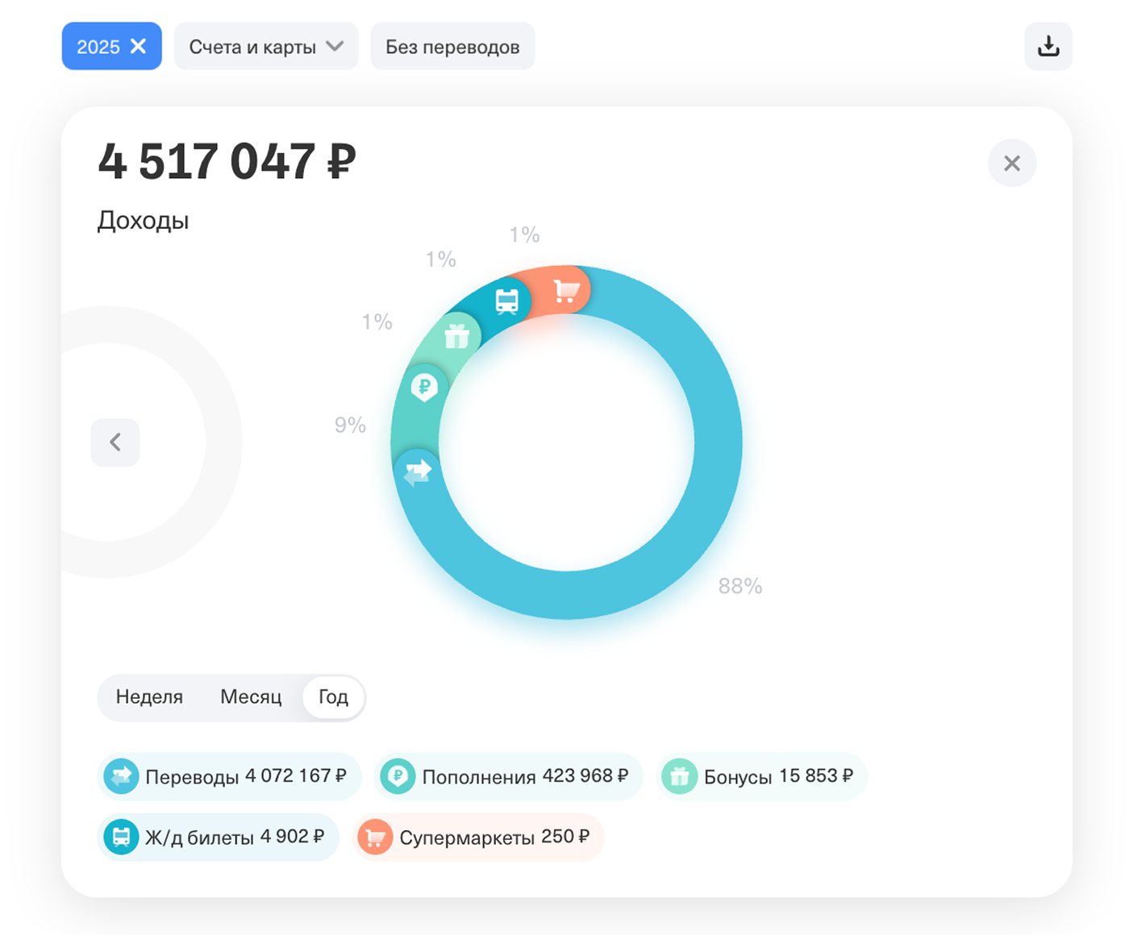This screenshot has width=1129, height=935.
Task: Open the Супермаркеты 250 ₽ chip
Action: pyautogui.click(x=477, y=837)
